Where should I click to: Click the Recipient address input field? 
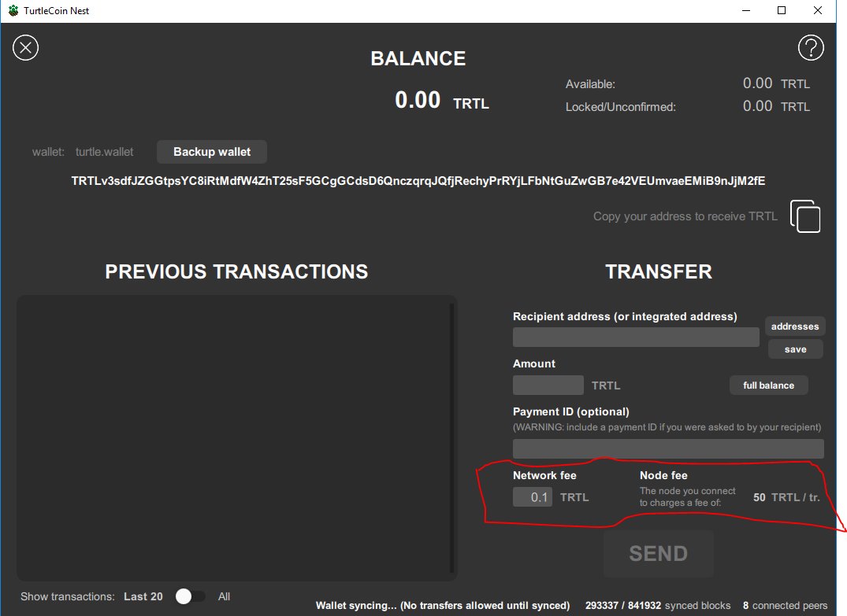[x=636, y=338]
